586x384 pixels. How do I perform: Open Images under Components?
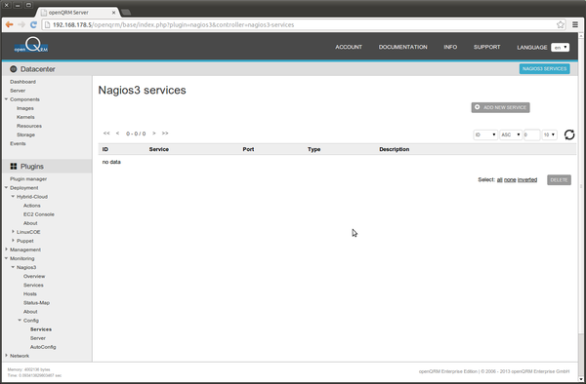pos(25,108)
